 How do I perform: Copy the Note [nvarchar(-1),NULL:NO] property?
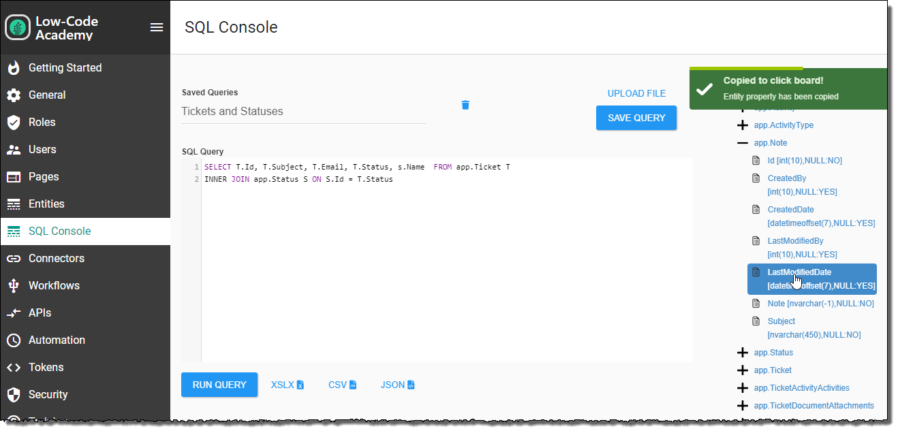click(x=820, y=304)
